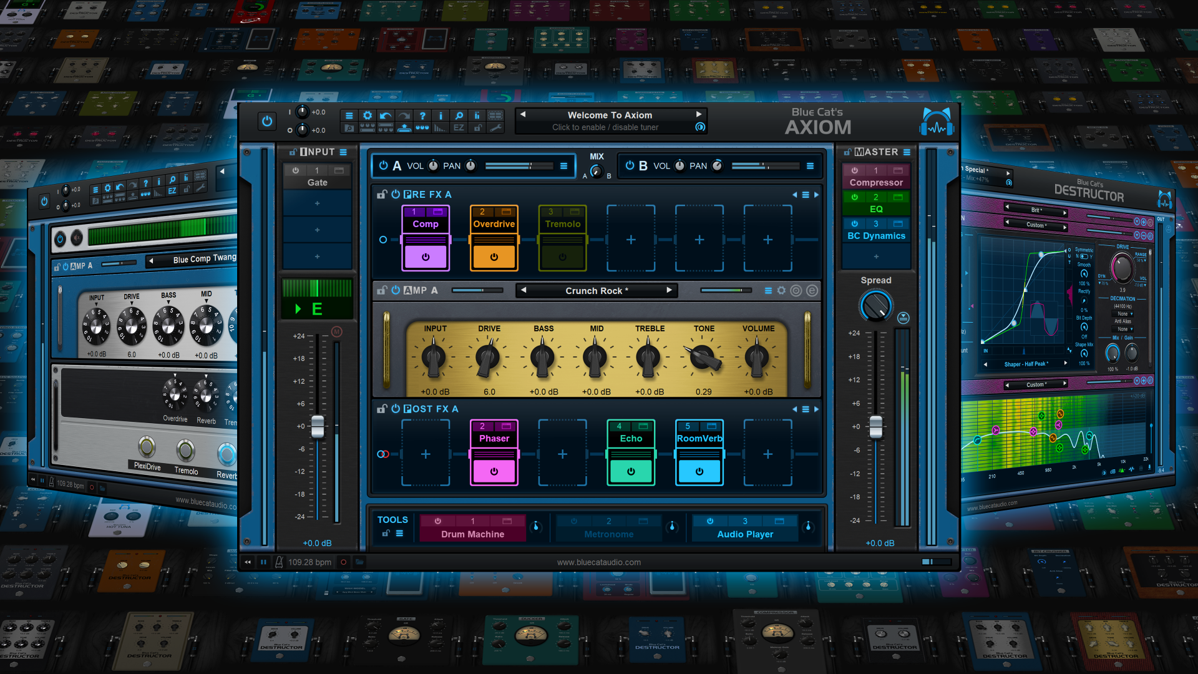1198x674 pixels.
Task: Click the Comp effect icon in PRE FX A
Action: coord(426,238)
